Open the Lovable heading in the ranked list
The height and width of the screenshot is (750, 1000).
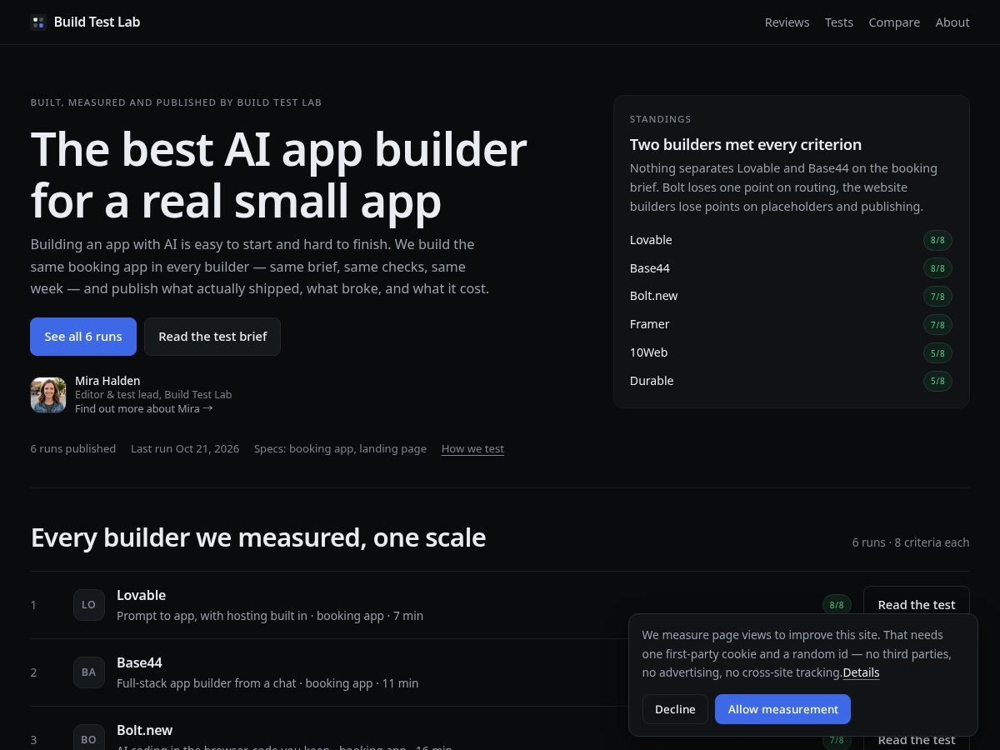pyautogui.click(x=141, y=595)
